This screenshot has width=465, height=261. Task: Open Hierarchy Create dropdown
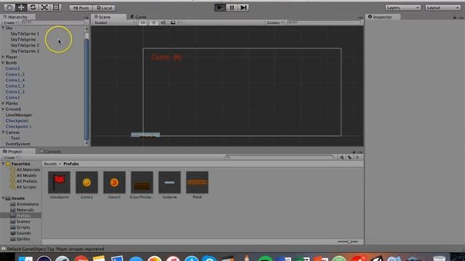10,22
